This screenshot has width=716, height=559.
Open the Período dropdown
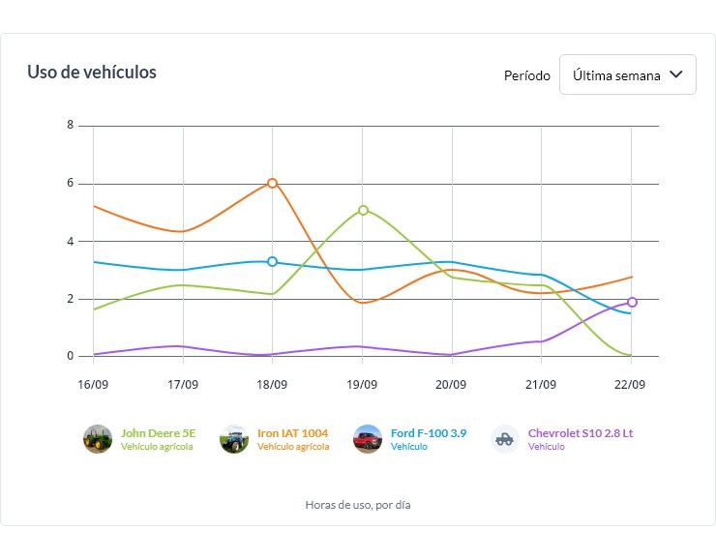[627, 75]
